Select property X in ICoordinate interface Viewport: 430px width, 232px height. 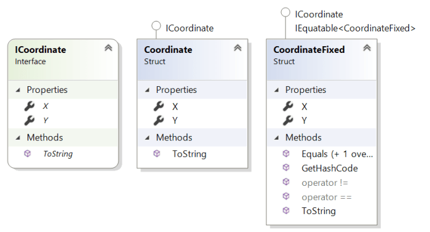46,106
